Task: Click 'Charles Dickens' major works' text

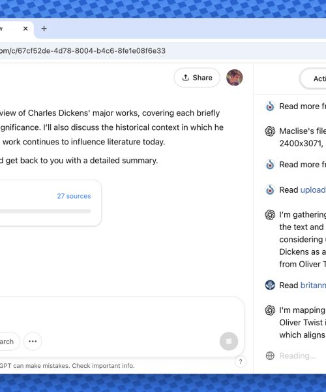Action: point(83,113)
